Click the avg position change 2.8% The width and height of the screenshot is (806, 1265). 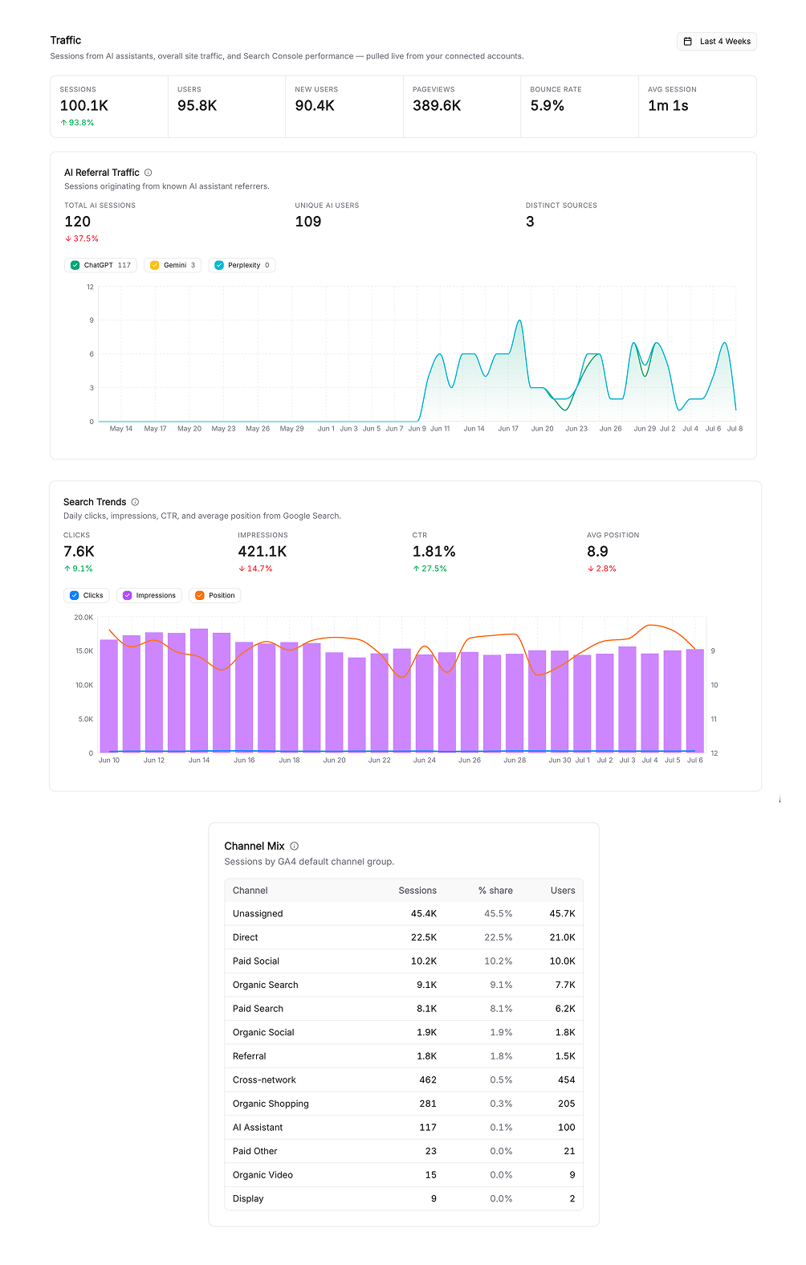[x=602, y=569]
